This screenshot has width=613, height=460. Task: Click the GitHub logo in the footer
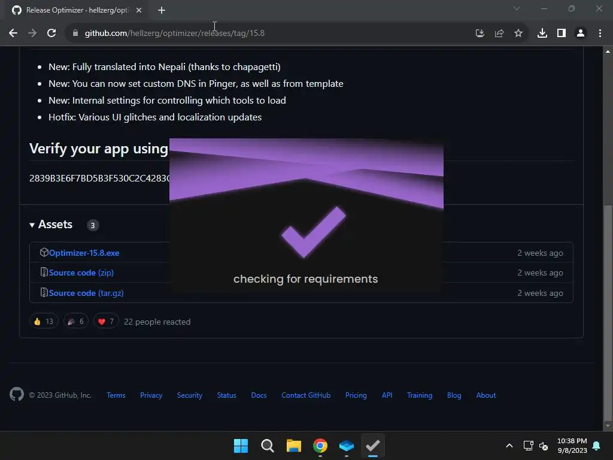(x=17, y=394)
